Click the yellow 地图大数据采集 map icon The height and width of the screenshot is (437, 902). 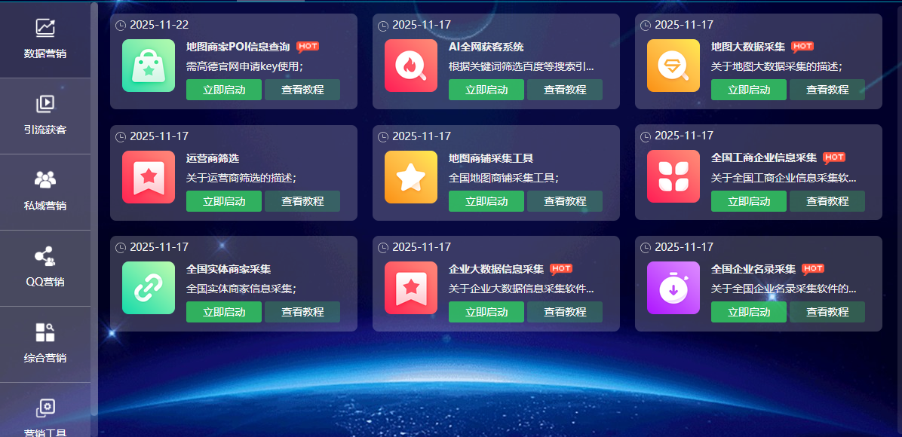coord(673,66)
